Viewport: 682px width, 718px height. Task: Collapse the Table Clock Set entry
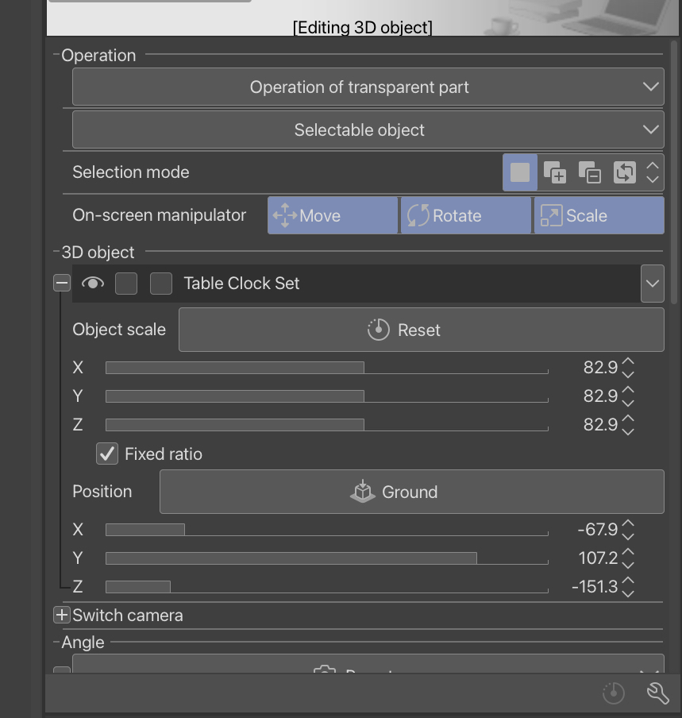61,283
